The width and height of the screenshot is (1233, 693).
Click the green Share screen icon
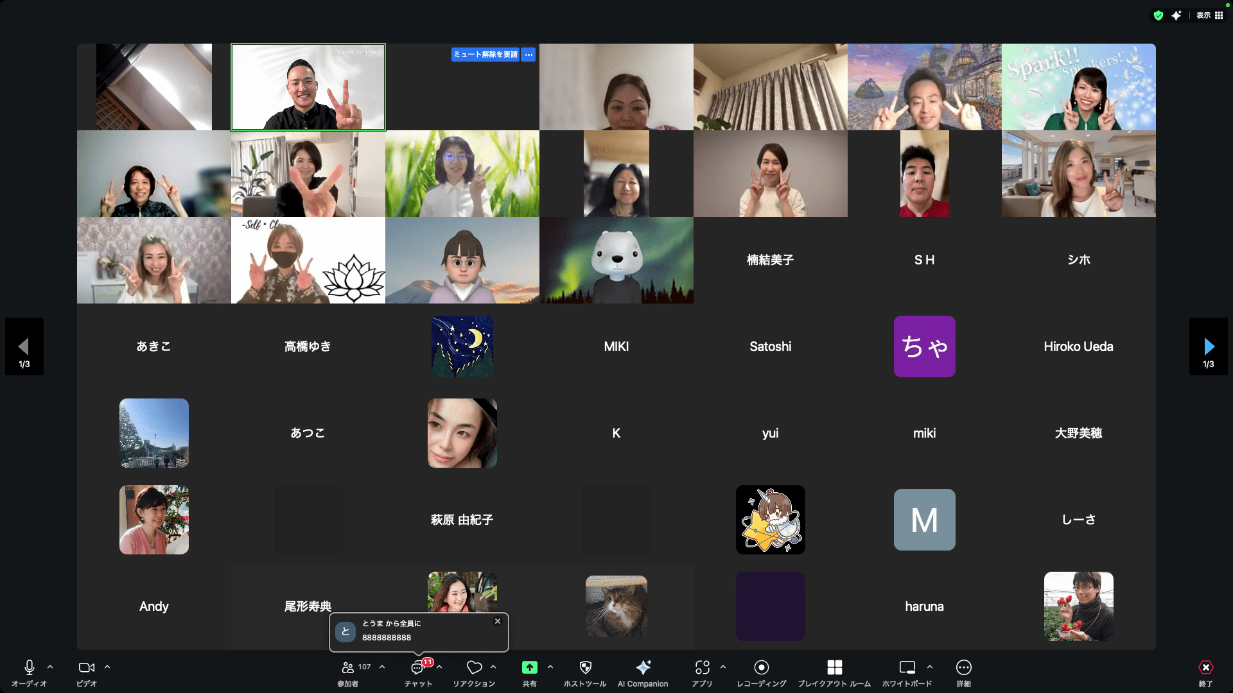click(x=529, y=668)
